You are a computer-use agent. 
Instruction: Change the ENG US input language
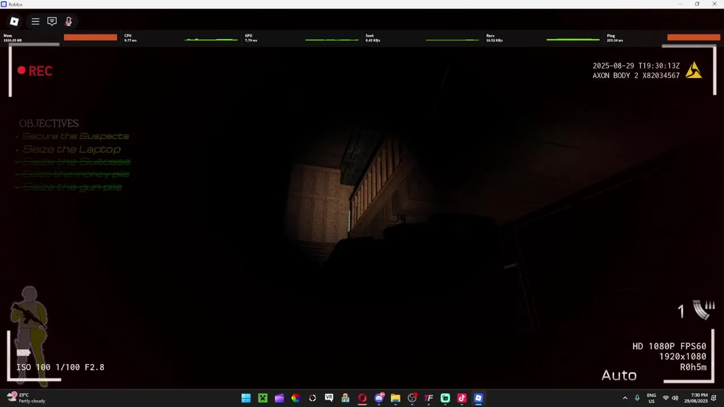coord(652,398)
